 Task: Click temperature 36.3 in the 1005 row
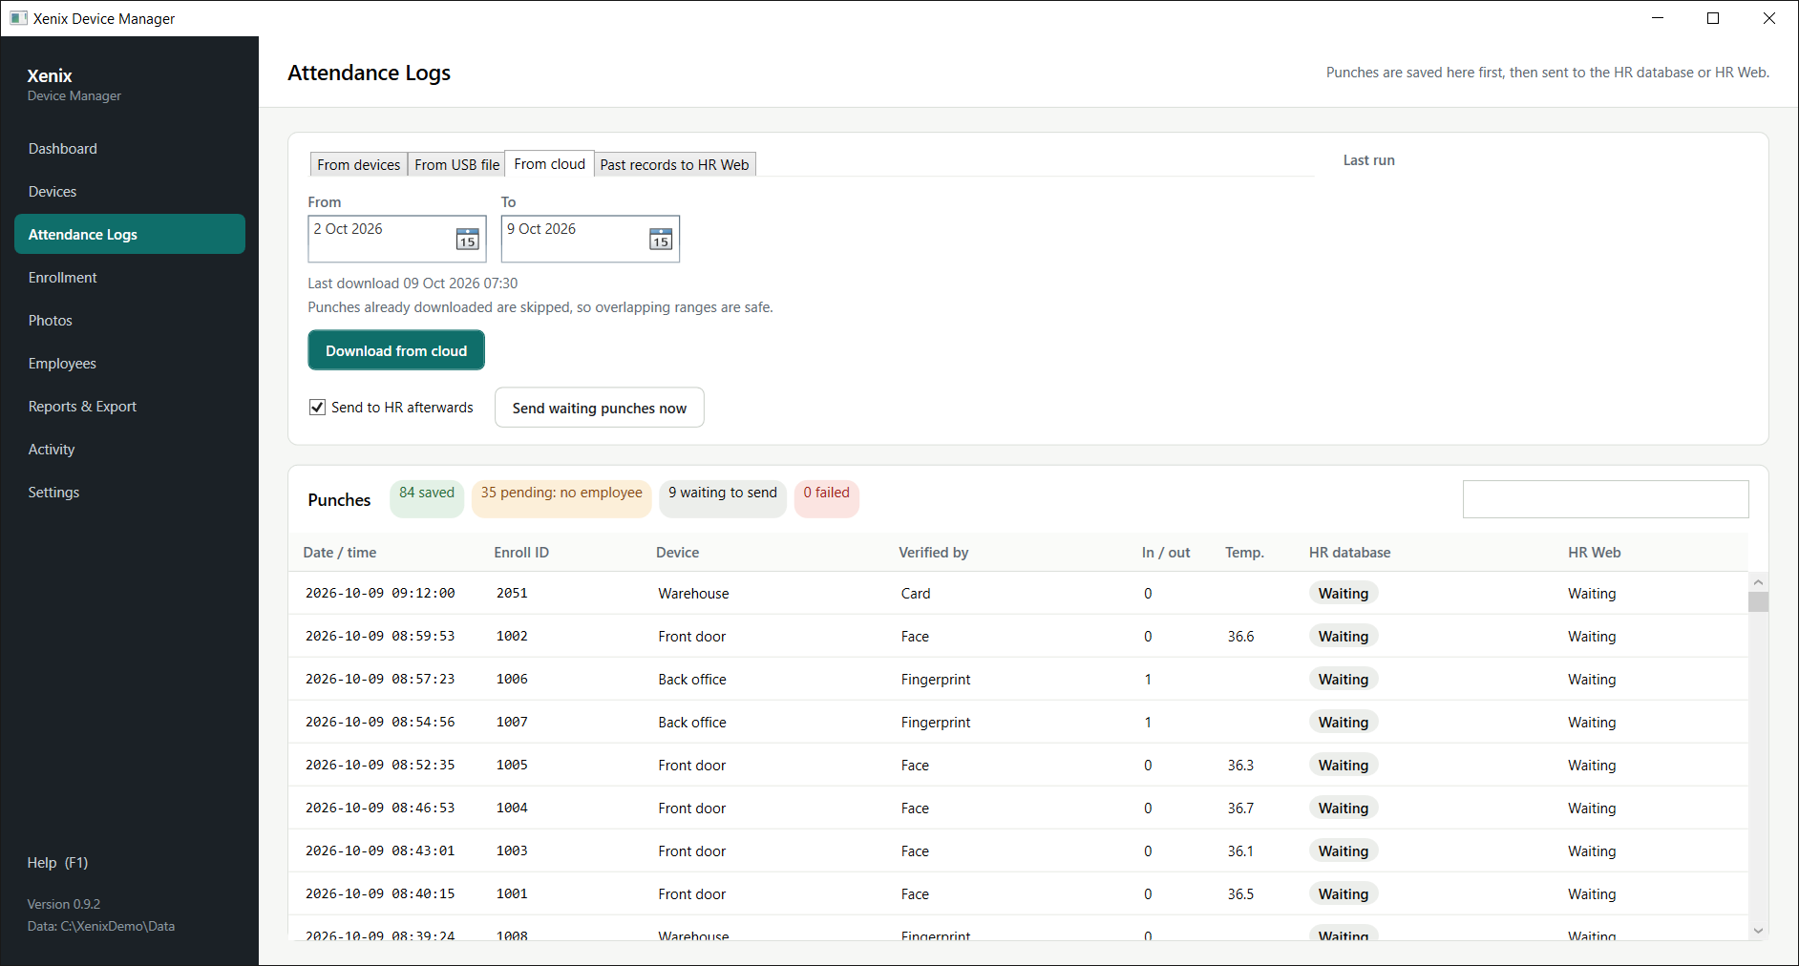(x=1240, y=765)
